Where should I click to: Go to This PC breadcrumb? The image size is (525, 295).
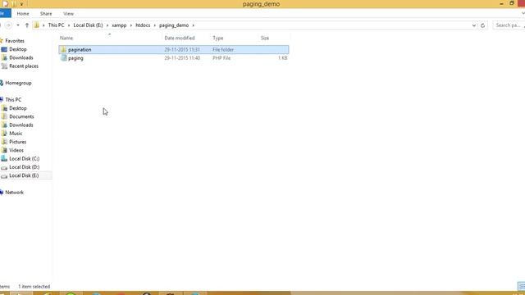(56, 25)
